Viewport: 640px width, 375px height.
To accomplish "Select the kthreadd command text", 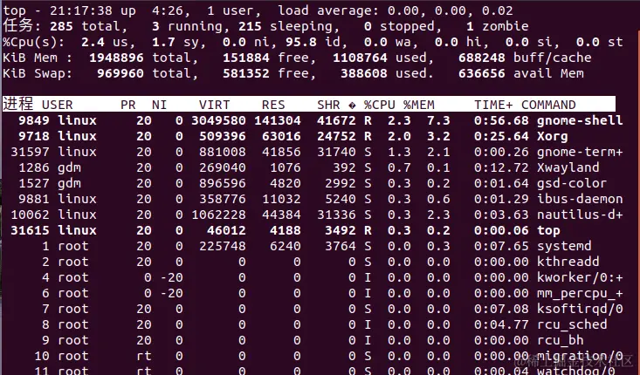I will [x=568, y=262].
